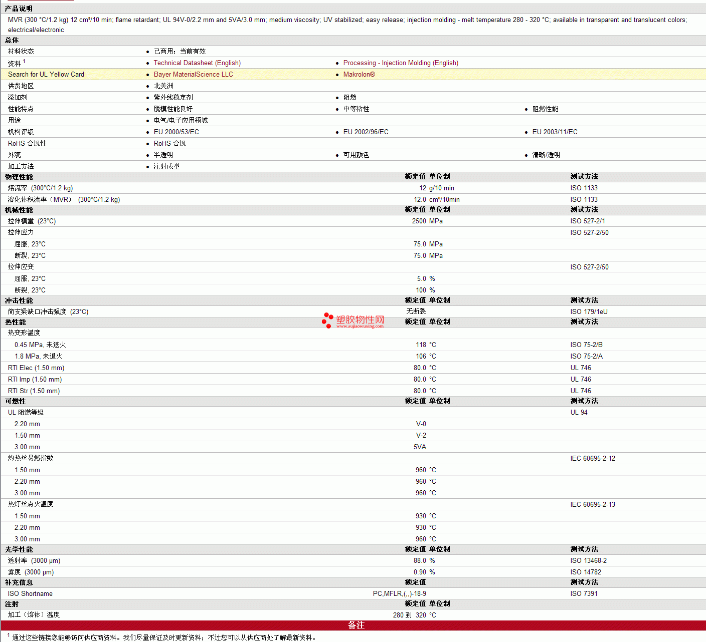Click the test method ISO 13468-2
The height and width of the screenshot is (642, 706).
589,561
